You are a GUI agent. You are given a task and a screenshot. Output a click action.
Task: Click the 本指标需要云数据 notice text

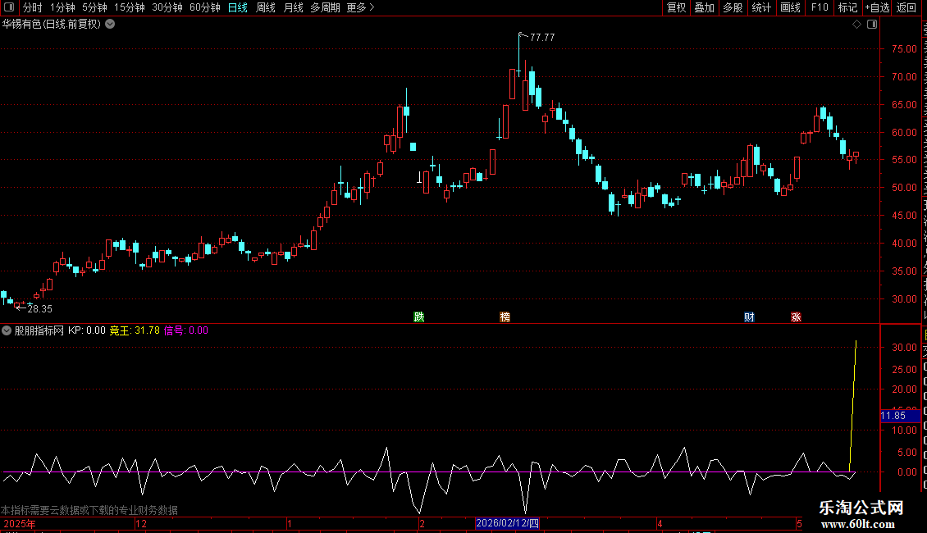click(x=89, y=511)
